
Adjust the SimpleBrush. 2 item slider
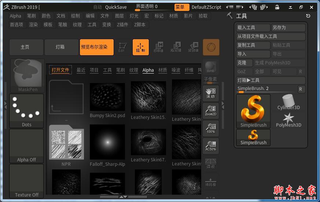pos(266,89)
